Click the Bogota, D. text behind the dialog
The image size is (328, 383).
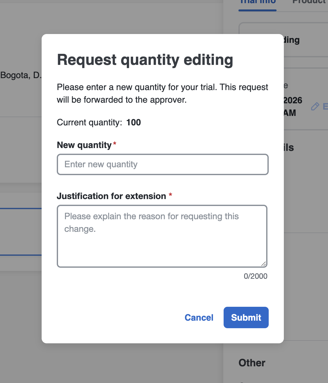21,76
